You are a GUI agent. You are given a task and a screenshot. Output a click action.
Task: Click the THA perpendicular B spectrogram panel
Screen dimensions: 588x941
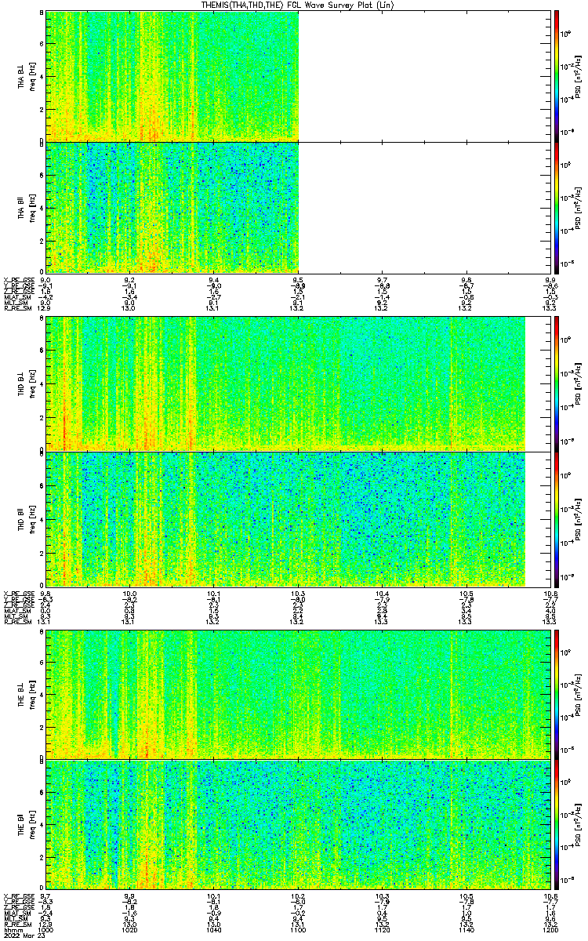172,76
